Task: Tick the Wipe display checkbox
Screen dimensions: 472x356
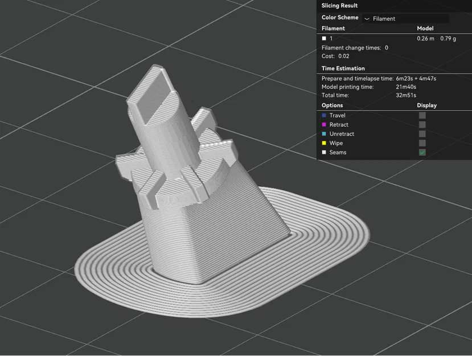Action: [x=422, y=143]
